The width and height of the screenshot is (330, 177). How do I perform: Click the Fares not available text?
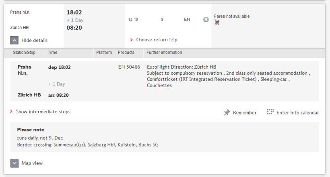tap(232, 16)
